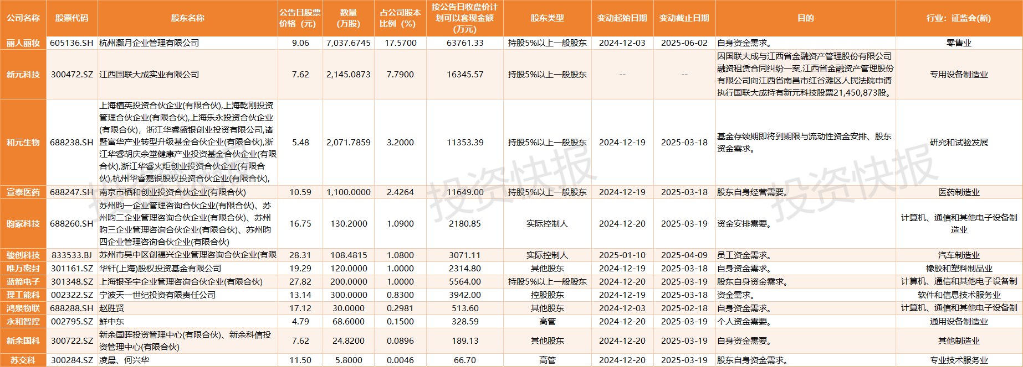Select the 公告日股票价格(元) header
Viewport: 1023px width, 367px height.
tap(300, 18)
